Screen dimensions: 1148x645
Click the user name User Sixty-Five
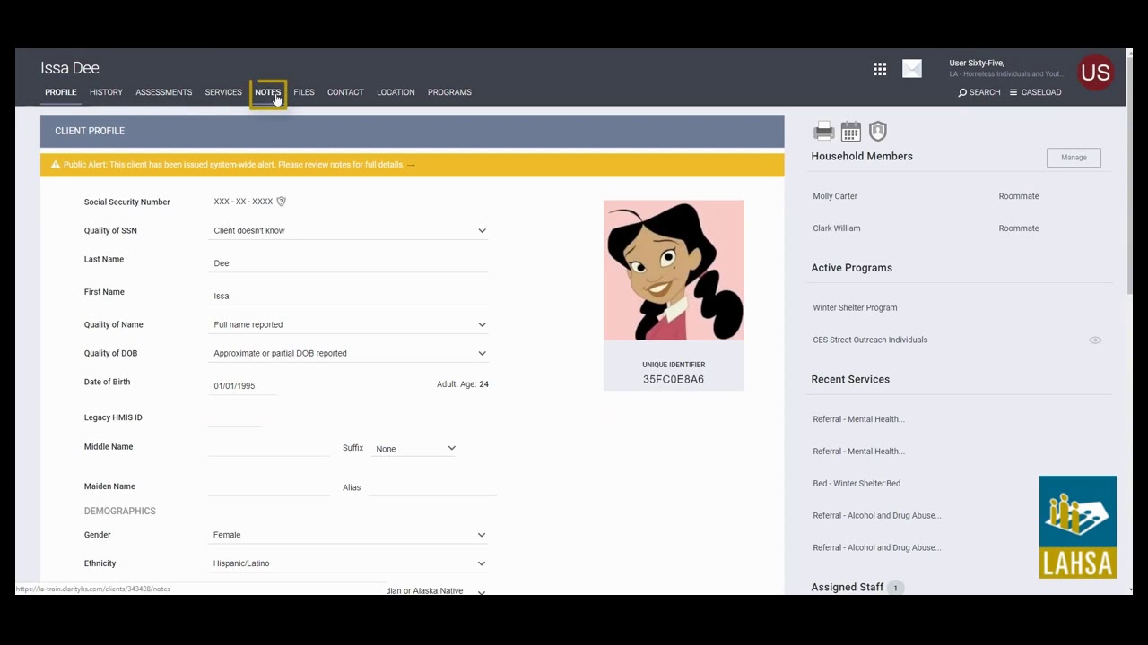point(977,64)
